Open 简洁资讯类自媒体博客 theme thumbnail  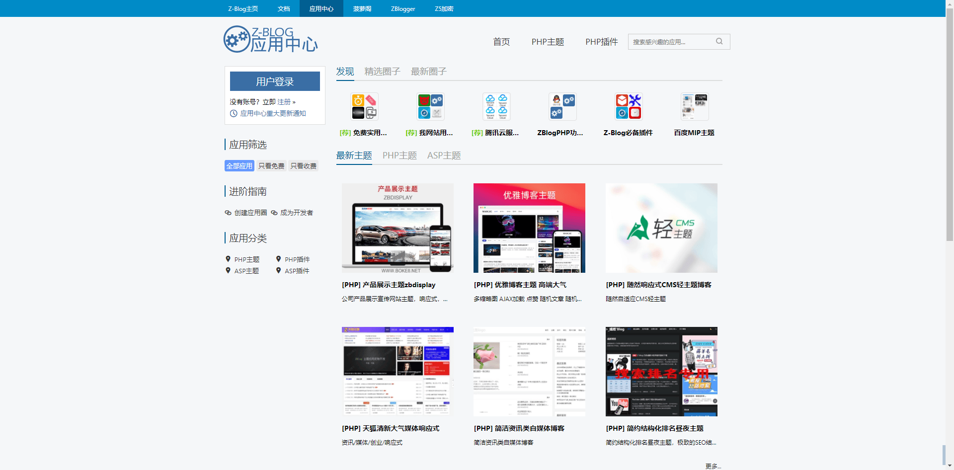(x=529, y=372)
